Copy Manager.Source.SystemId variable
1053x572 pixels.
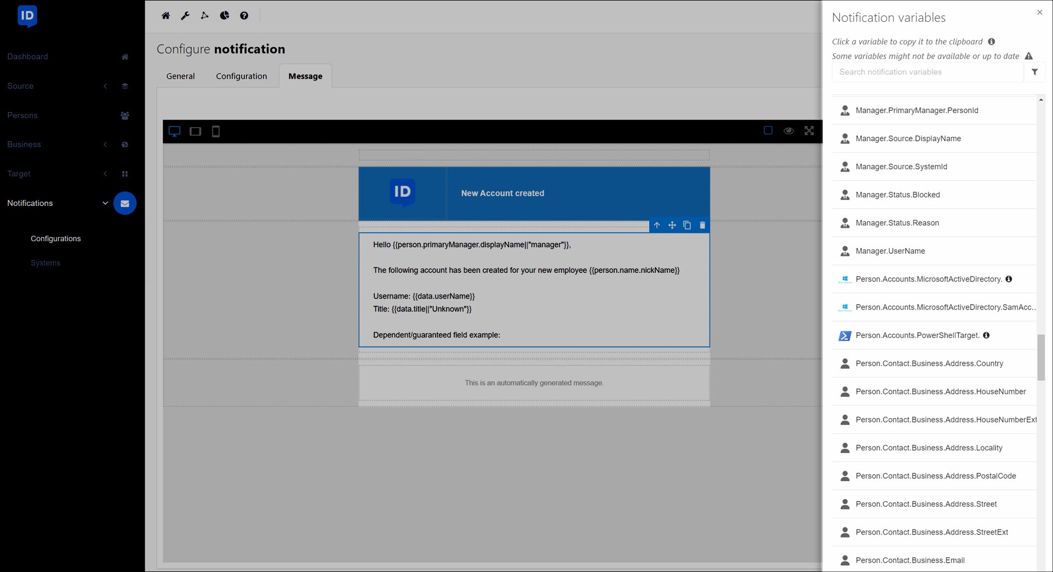pyautogui.click(x=934, y=167)
